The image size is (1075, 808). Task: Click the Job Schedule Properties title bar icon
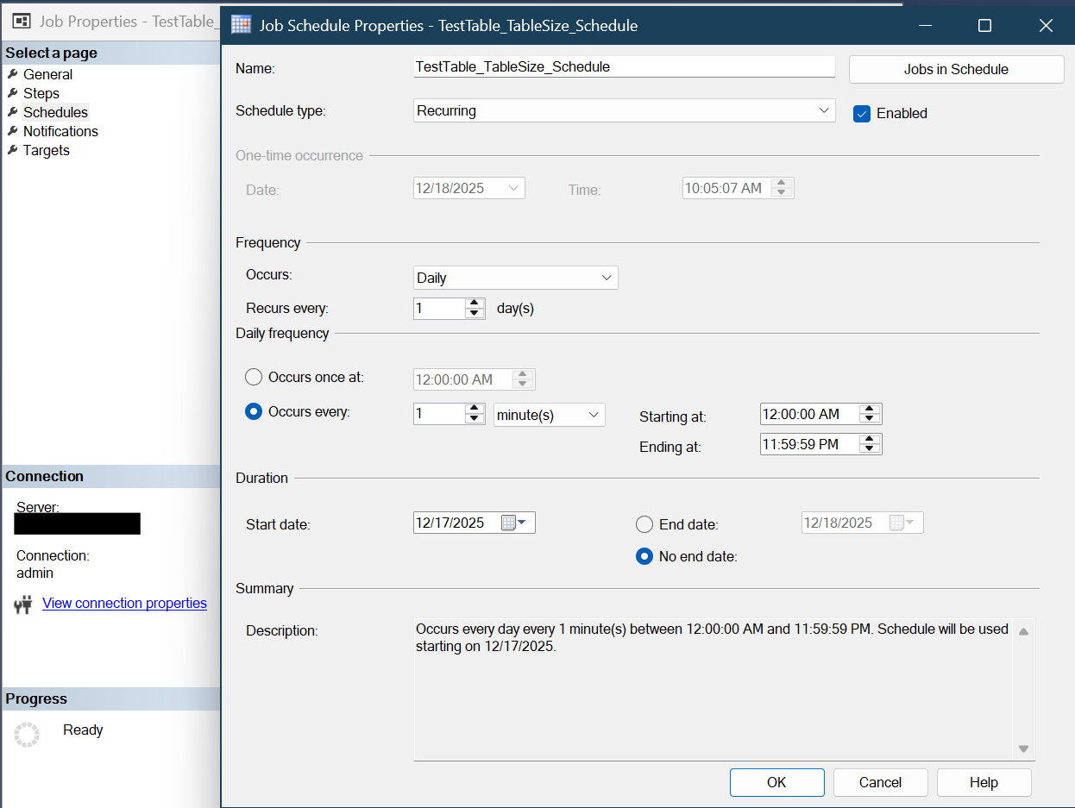pos(242,25)
